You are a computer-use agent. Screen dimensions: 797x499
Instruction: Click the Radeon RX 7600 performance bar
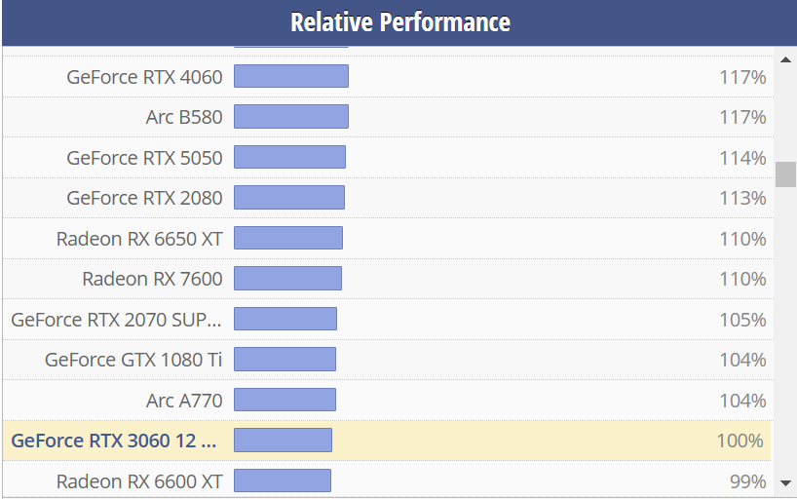[287, 279]
